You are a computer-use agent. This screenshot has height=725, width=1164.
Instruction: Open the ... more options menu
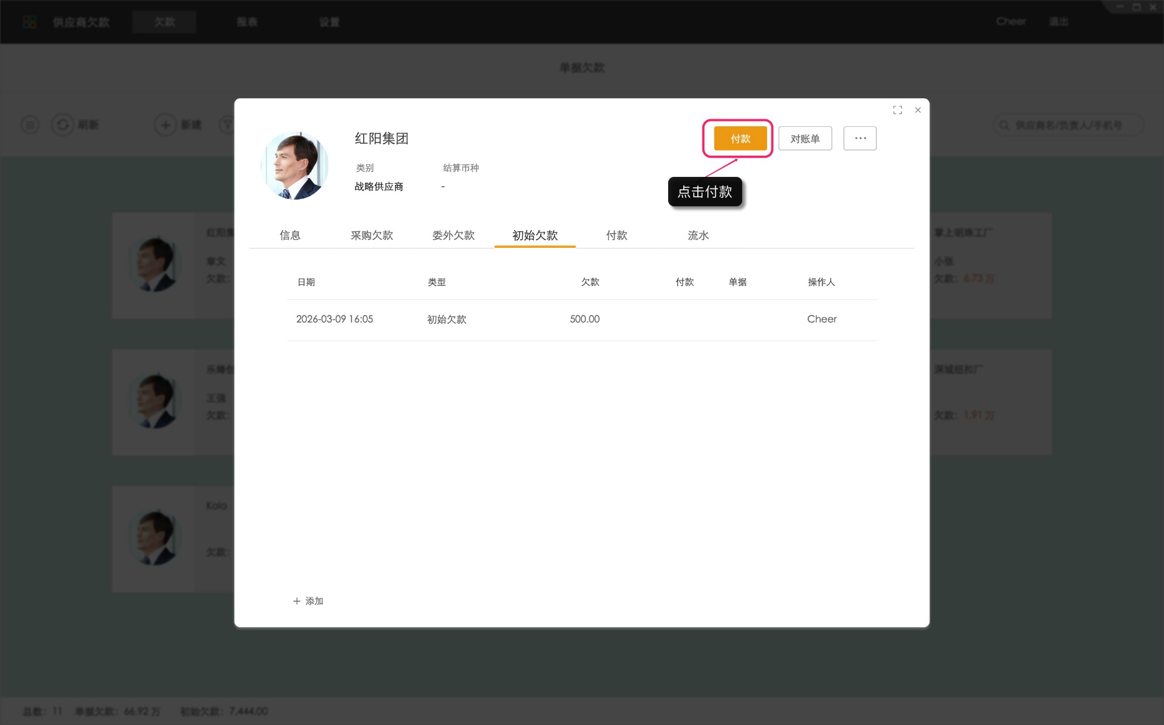860,138
